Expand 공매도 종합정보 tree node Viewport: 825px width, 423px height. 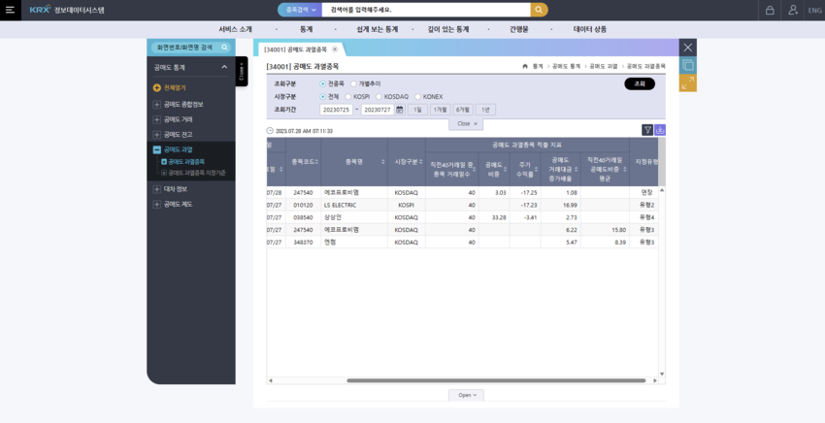click(157, 105)
